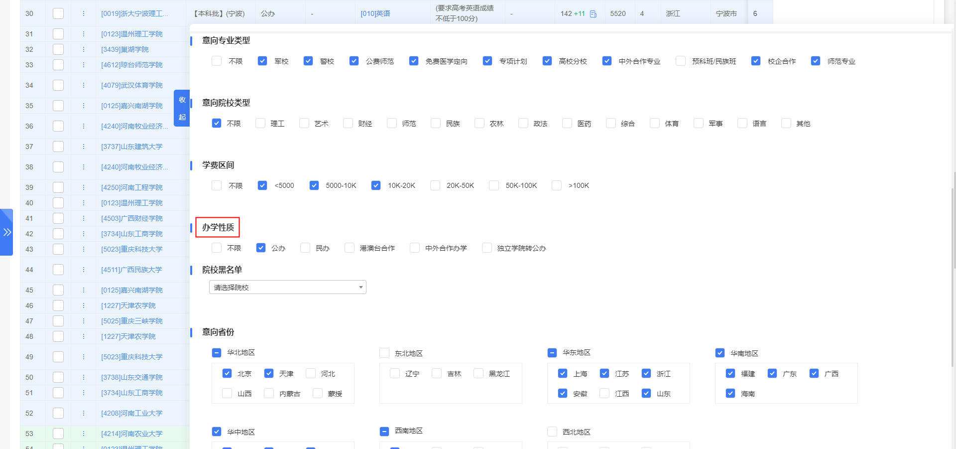Expand the left panel via double-arrow icon
The width and height of the screenshot is (956, 449).
[7, 232]
